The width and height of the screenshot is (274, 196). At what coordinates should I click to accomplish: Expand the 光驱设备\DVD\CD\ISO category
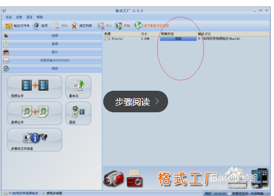tap(52, 60)
